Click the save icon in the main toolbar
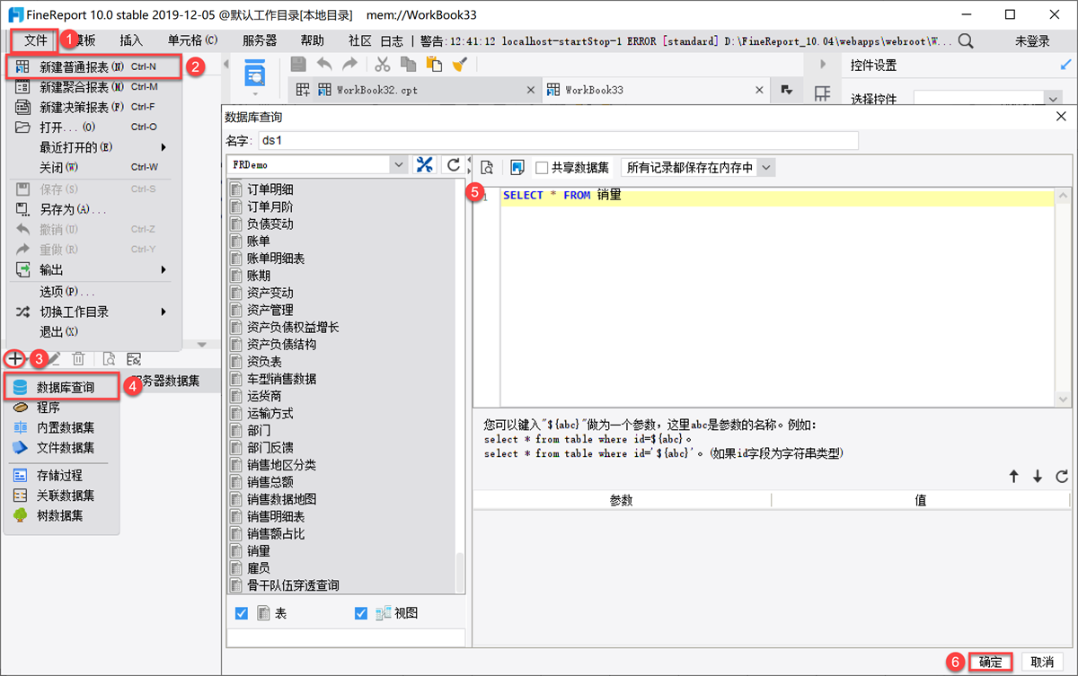The width and height of the screenshot is (1078, 676). [x=298, y=64]
